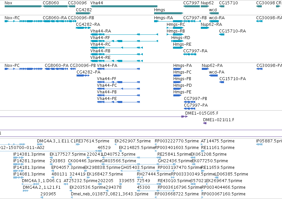Select the CG15710 gene label in top track
This screenshot has width=282, height=199.
228,3
